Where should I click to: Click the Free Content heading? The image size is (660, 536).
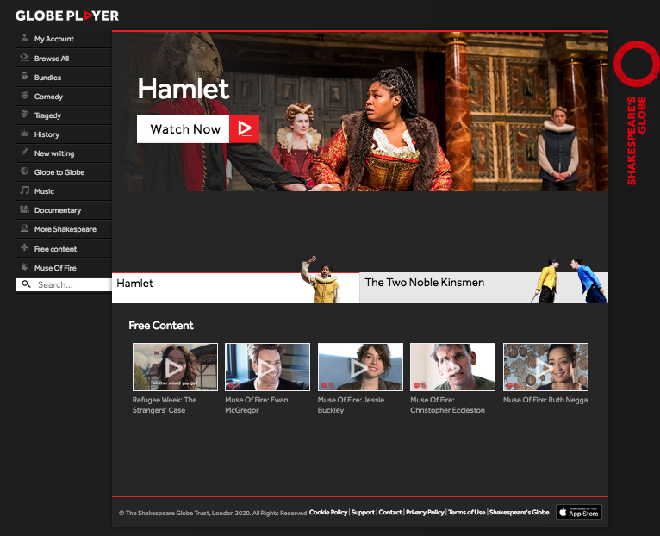tap(161, 326)
